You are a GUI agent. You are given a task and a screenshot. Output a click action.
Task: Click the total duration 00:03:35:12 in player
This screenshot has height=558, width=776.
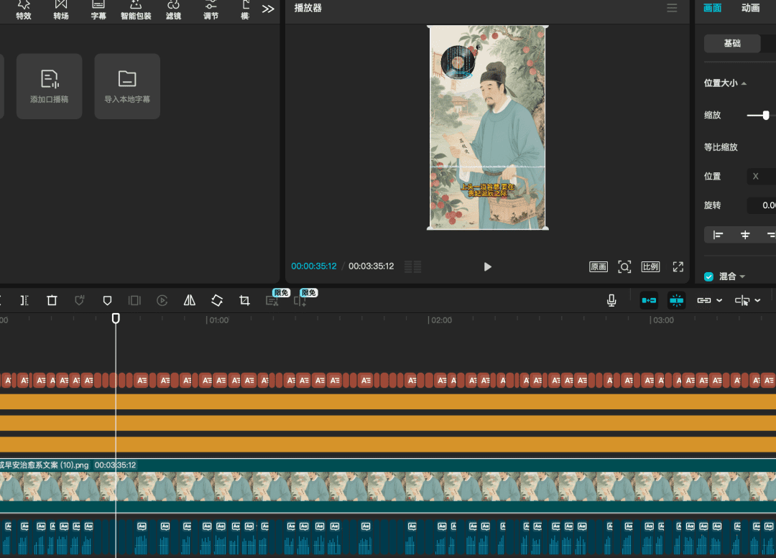pyautogui.click(x=371, y=266)
